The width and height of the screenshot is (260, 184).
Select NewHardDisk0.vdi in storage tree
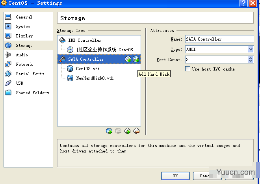[95, 78]
